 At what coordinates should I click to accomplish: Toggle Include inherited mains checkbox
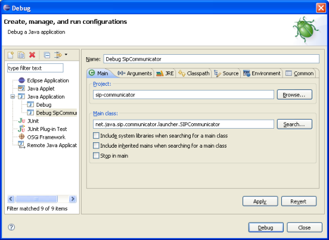pos(96,146)
